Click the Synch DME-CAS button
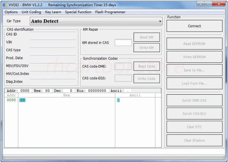Image resolution: width=228 pixels, height=162 pixels. (194, 100)
